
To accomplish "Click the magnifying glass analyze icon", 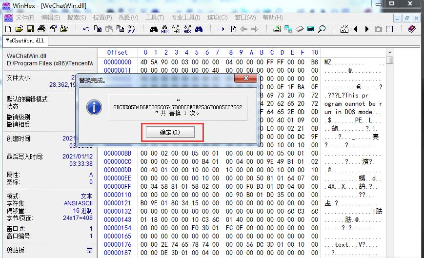I will click(x=322, y=29).
